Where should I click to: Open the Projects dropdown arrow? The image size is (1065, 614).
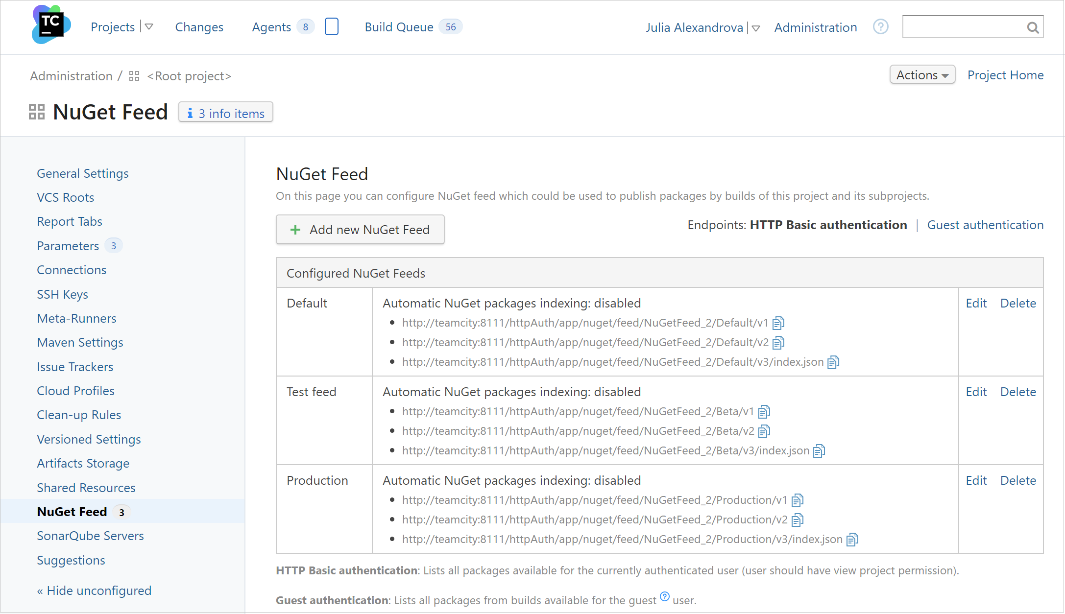click(149, 27)
